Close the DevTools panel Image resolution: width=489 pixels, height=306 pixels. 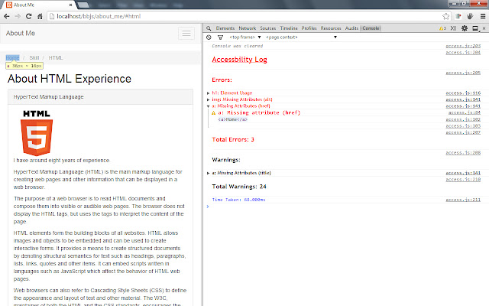tap(484, 28)
